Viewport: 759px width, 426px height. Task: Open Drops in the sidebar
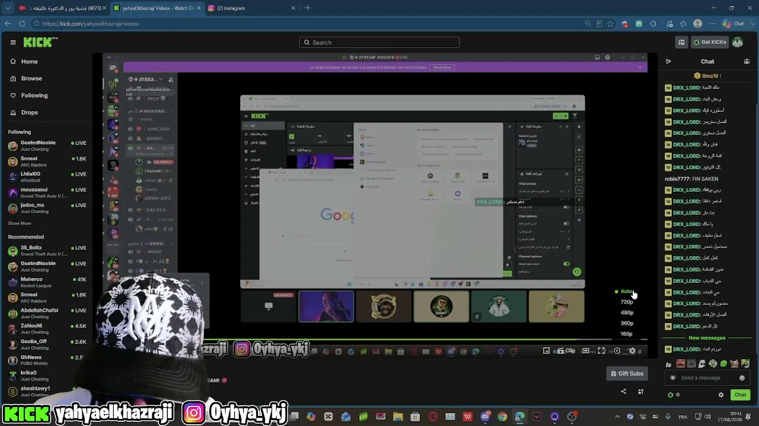(24, 112)
